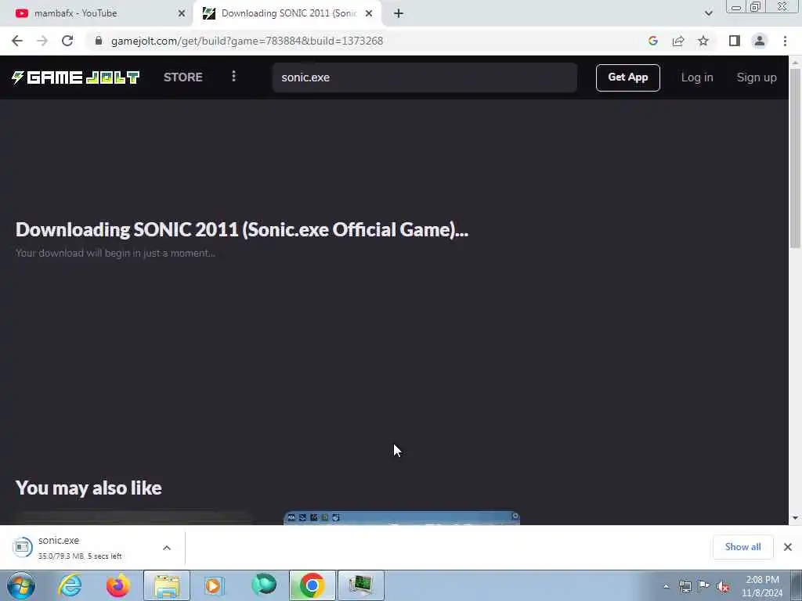The image size is (802, 601).
Task: Click the scrollbar down arrow
Action: [x=795, y=518]
